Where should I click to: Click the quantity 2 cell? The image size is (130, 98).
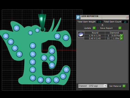(x=108, y=36)
